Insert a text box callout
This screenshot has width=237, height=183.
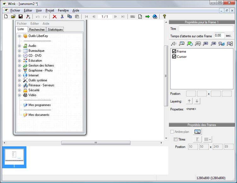click(x=198, y=44)
